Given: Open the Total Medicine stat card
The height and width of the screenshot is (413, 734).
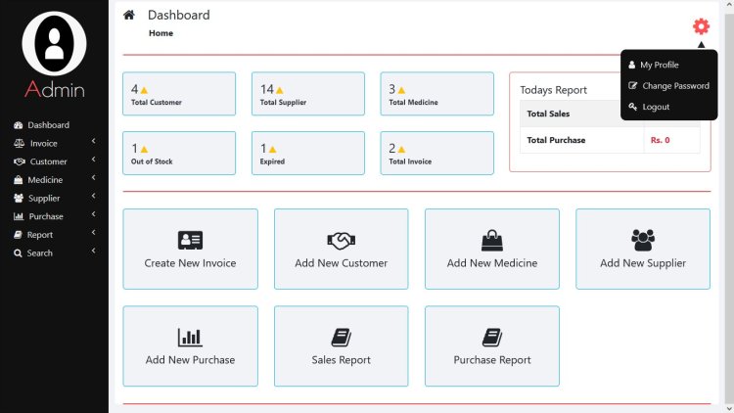Looking at the screenshot, I should pos(436,94).
